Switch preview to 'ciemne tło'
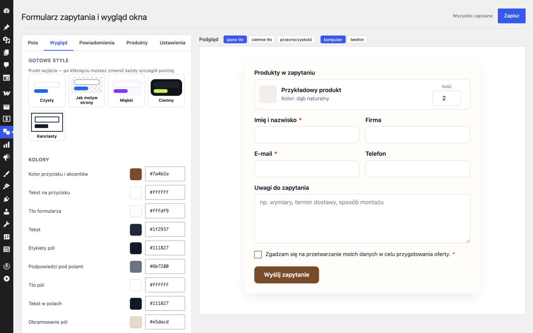Screen dimensions: 533x333 (x=262, y=40)
